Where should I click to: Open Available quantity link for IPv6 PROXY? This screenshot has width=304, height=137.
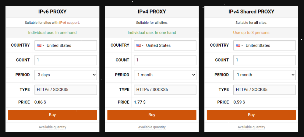click(52, 127)
